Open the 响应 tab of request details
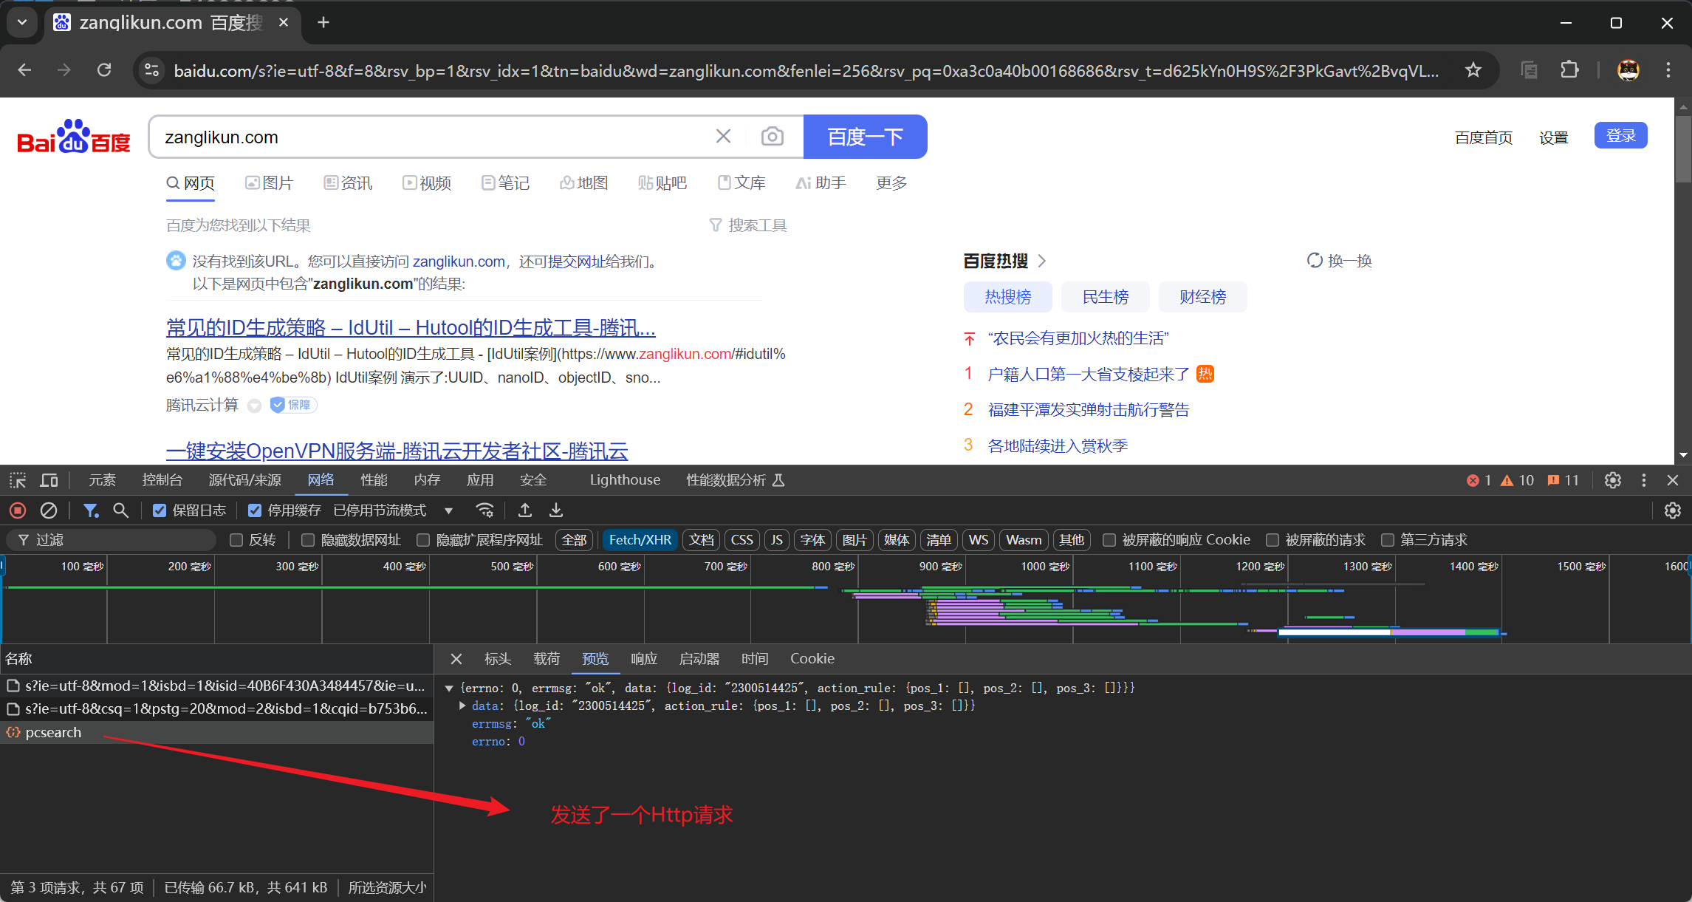The height and width of the screenshot is (902, 1692). click(x=643, y=658)
